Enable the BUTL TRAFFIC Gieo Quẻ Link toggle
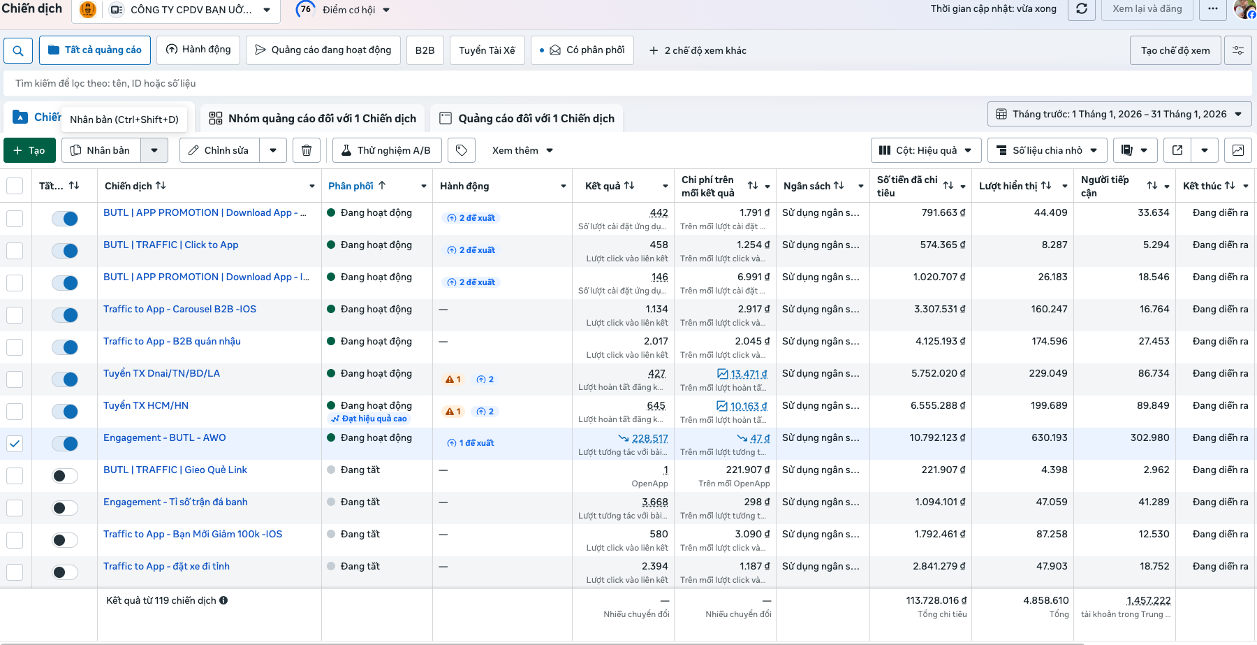 pyautogui.click(x=65, y=476)
